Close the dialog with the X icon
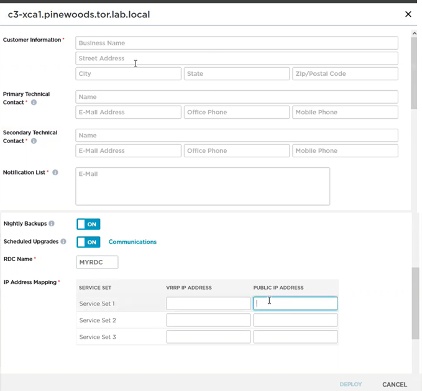The width and height of the screenshot is (422, 391). pos(408,14)
